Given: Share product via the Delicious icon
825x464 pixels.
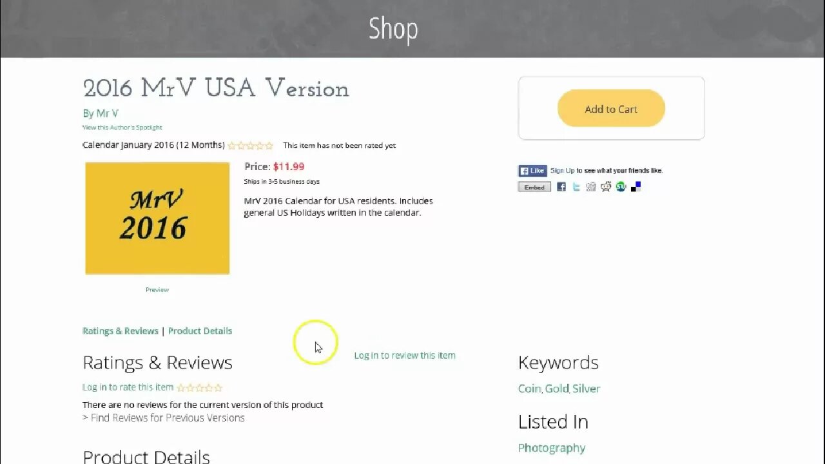Looking at the screenshot, I should pos(636,187).
